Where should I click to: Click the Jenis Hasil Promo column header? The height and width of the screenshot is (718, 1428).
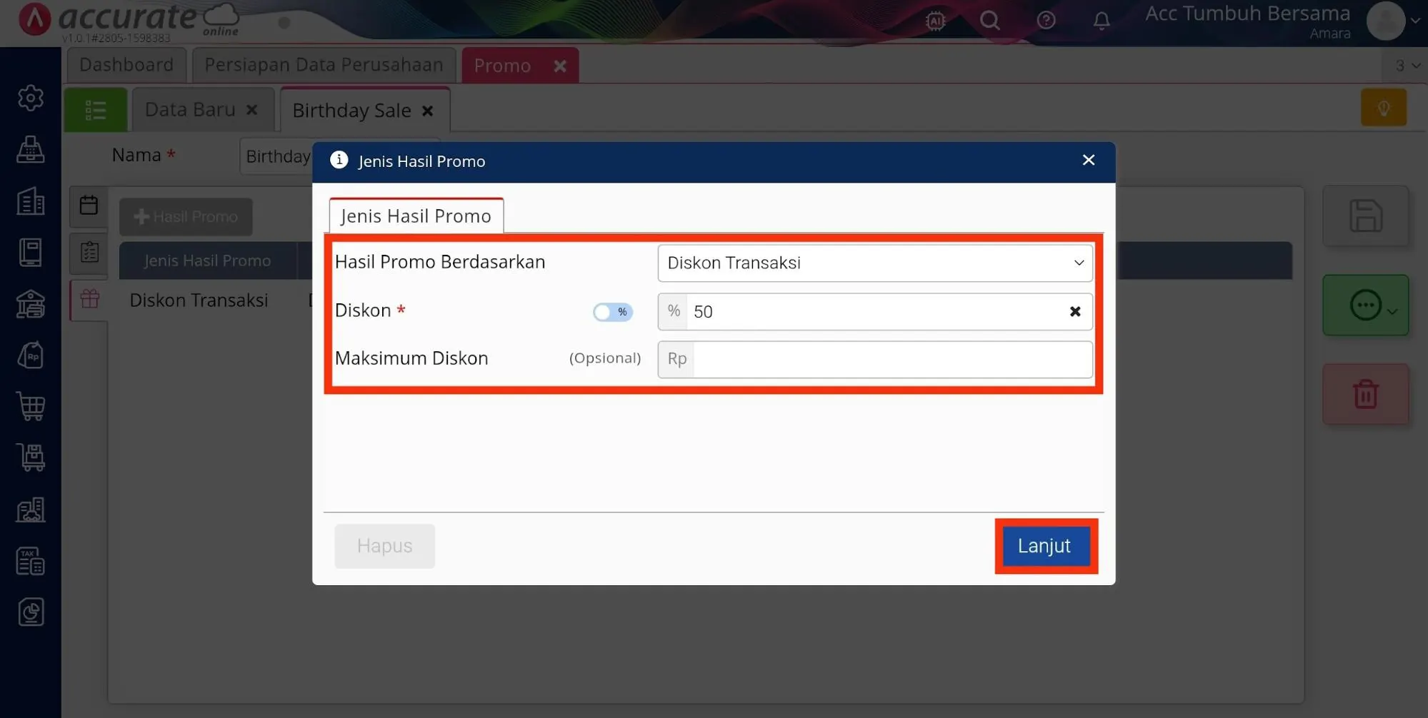207,261
